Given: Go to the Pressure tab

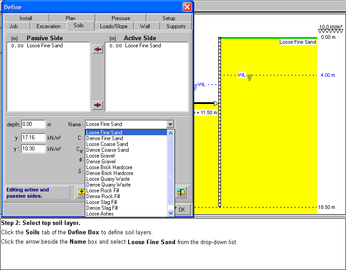Looking at the screenshot, I should coord(121,18).
